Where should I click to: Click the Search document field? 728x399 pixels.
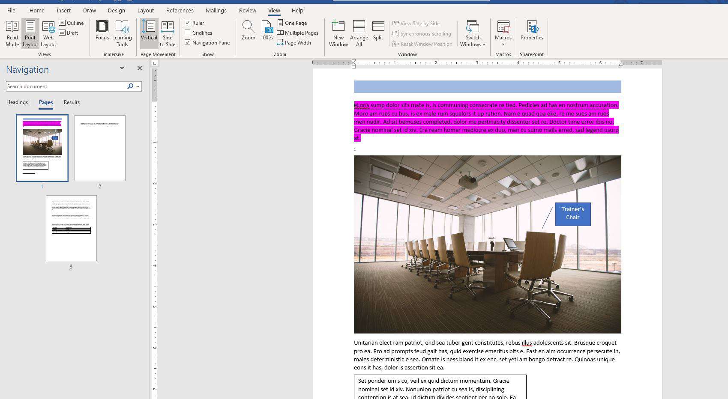pos(65,86)
